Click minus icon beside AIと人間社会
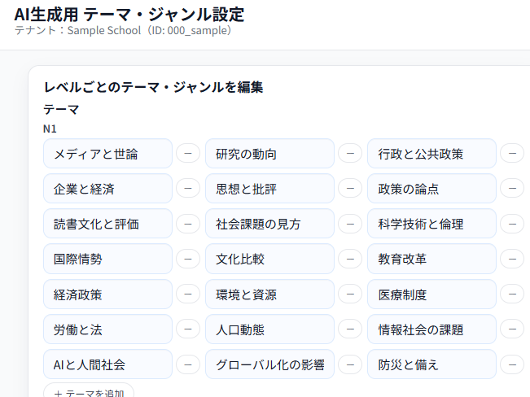 tap(187, 364)
